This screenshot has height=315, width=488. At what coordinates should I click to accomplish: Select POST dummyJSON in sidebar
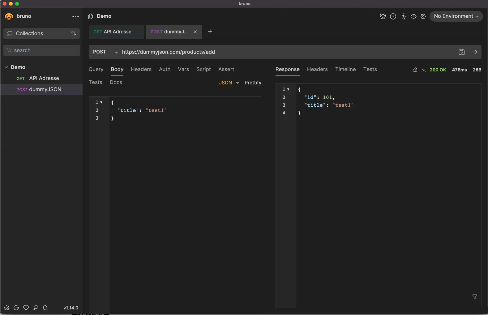(41, 89)
